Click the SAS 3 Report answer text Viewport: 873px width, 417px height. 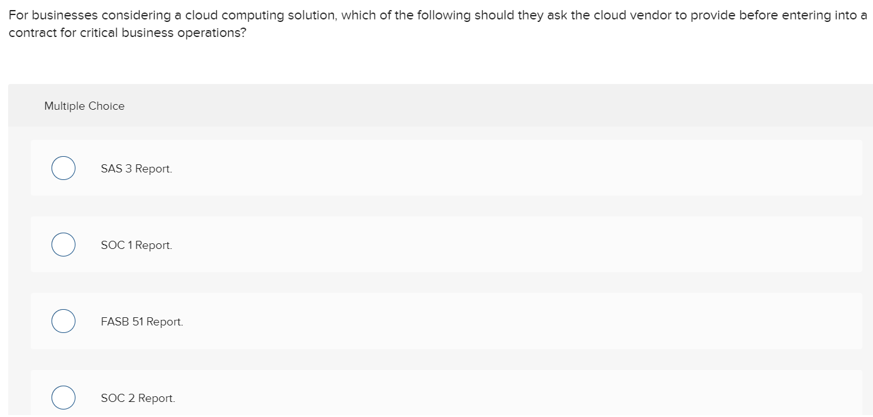136,168
